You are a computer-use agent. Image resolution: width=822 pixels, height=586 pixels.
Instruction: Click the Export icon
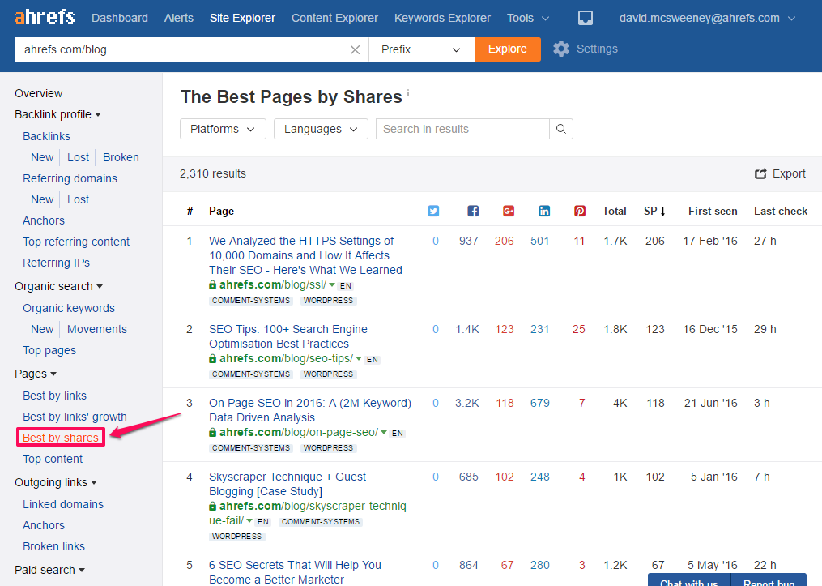pyautogui.click(x=760, y=173)
